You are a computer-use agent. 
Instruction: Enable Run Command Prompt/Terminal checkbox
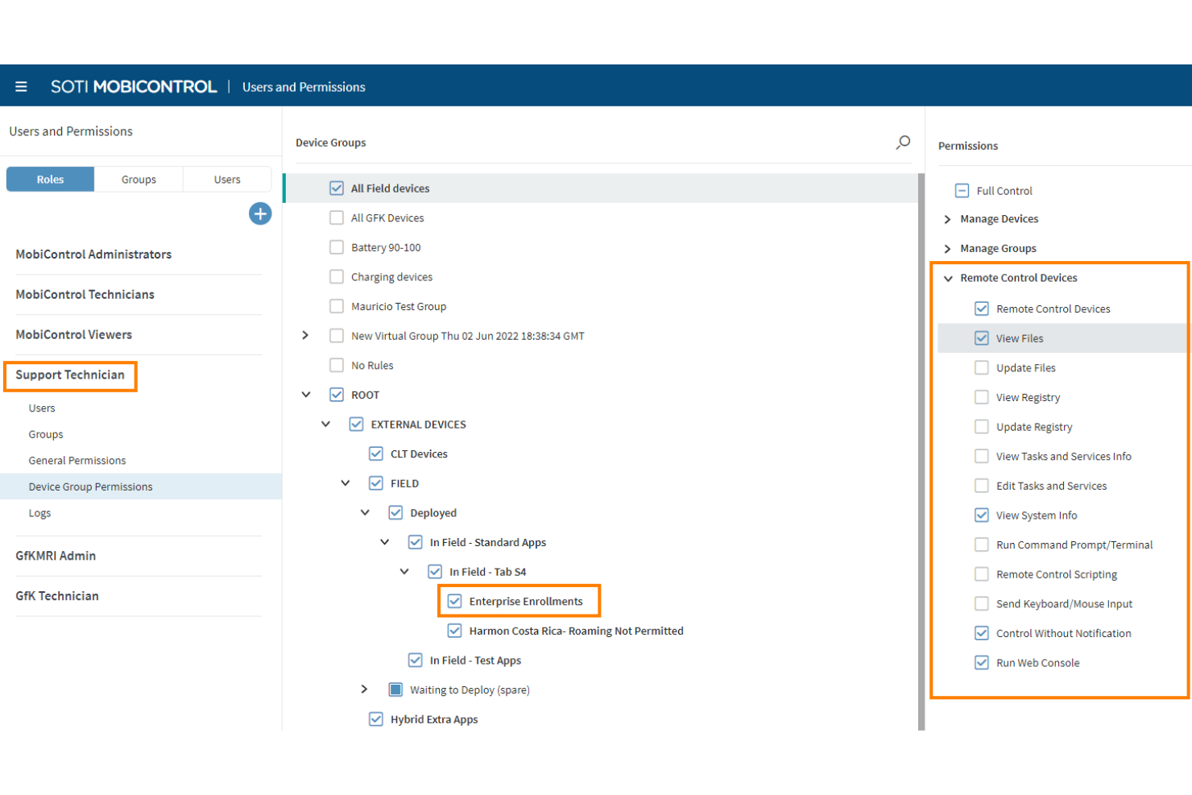[982, 544]
